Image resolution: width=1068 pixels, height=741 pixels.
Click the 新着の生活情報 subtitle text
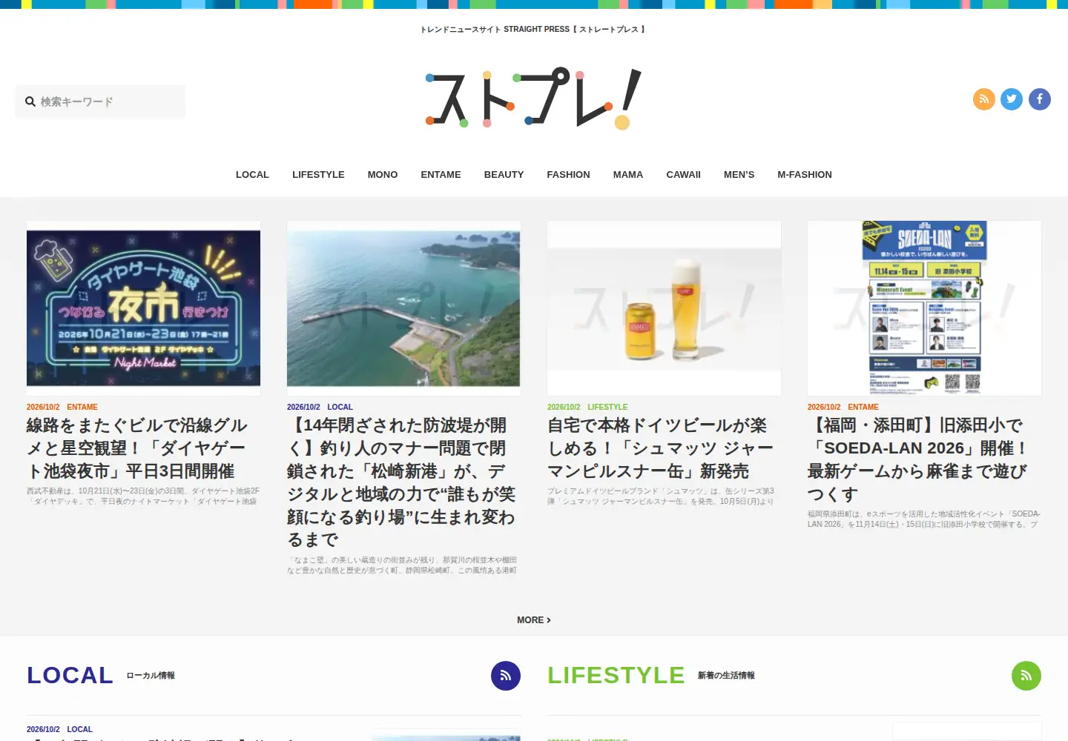pos(726,676)
